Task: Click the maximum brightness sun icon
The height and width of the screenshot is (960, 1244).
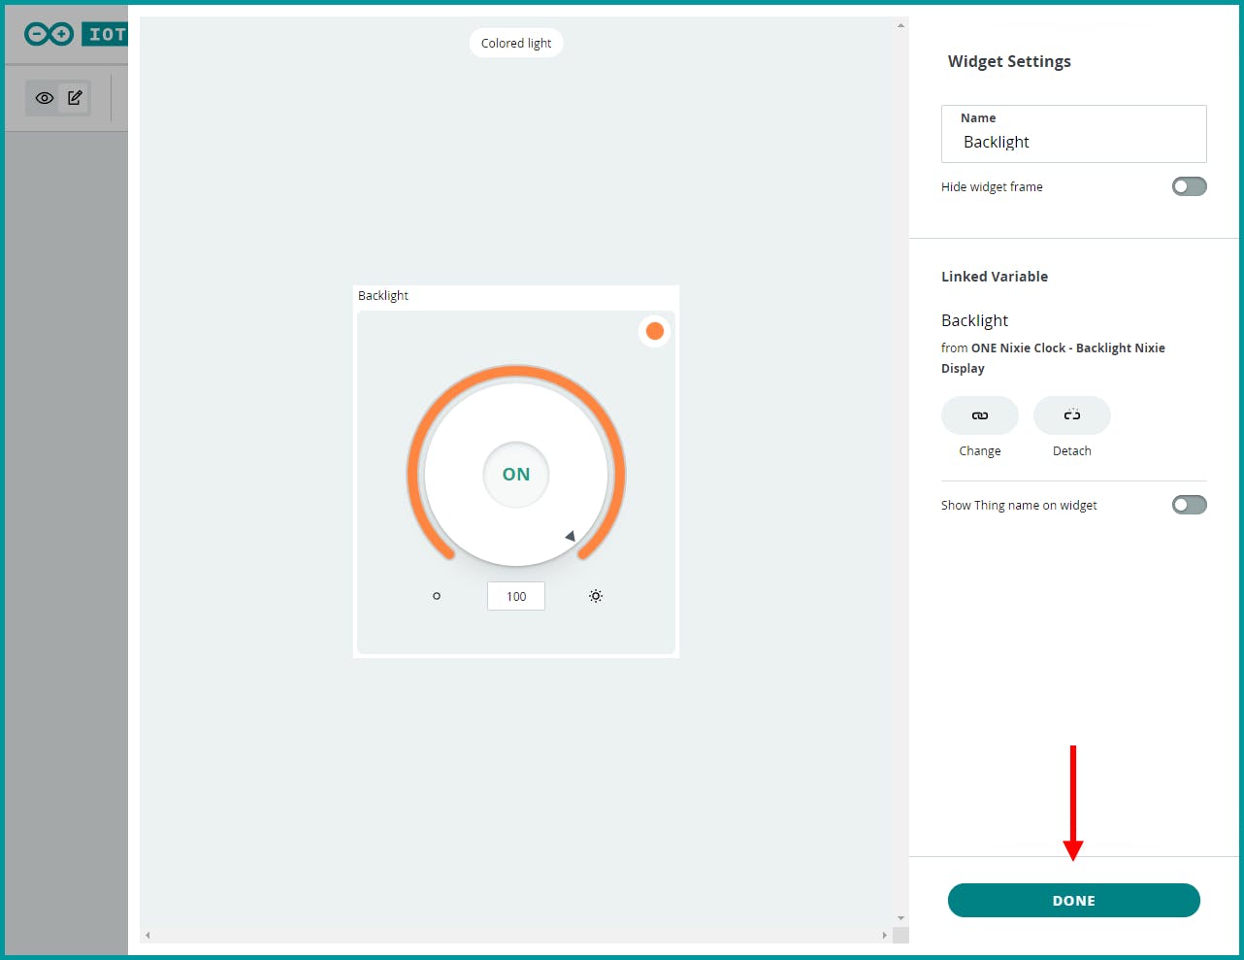Action: pos(596,596)
